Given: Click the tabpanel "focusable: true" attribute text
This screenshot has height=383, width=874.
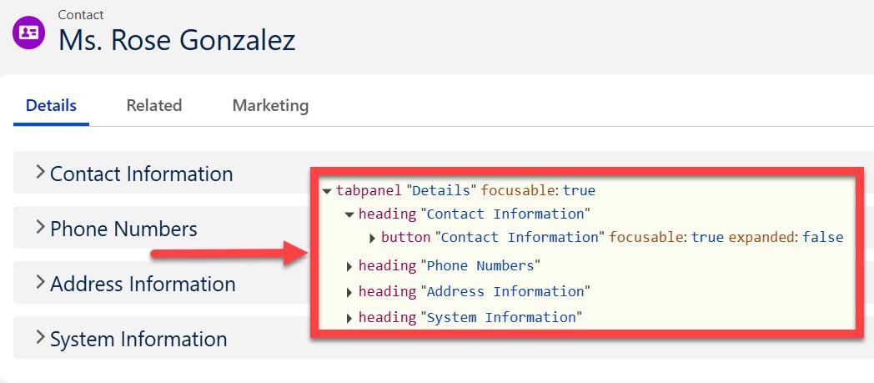Looking at the screenshot, I should pos(539,190).
